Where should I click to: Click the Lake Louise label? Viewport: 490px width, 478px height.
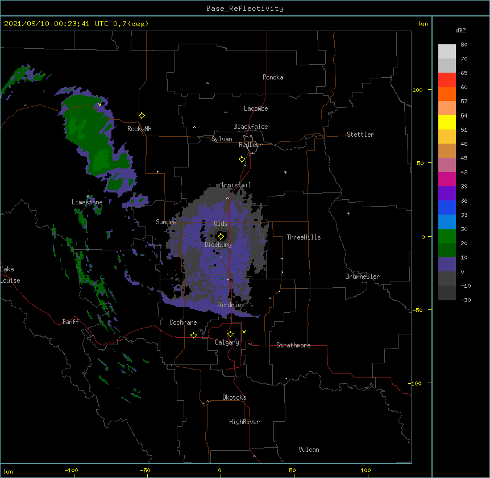point(10,275)
